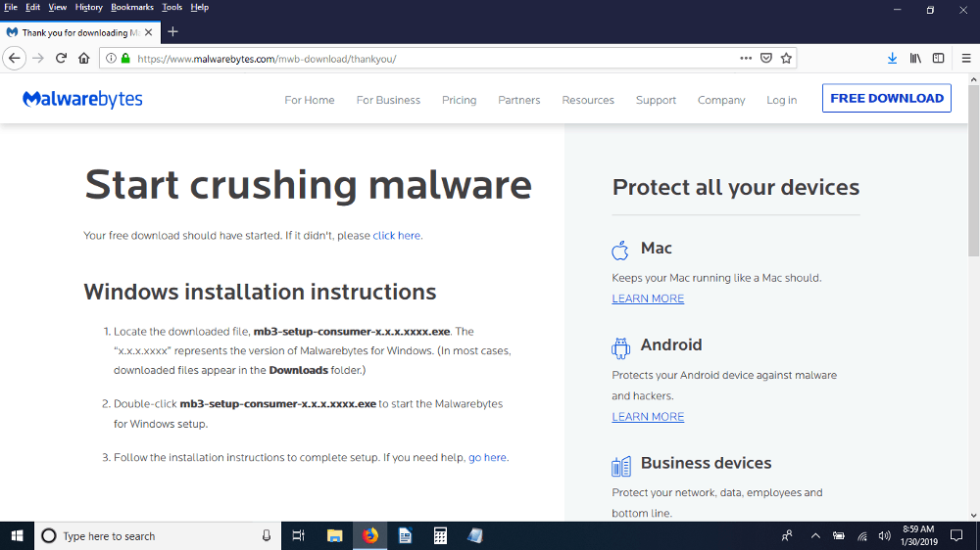Open the Firefox home page
Screen dimensions: 980x550
[83, 59]
